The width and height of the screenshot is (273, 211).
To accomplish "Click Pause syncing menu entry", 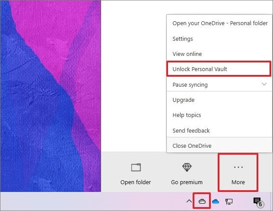I will 220,84.
